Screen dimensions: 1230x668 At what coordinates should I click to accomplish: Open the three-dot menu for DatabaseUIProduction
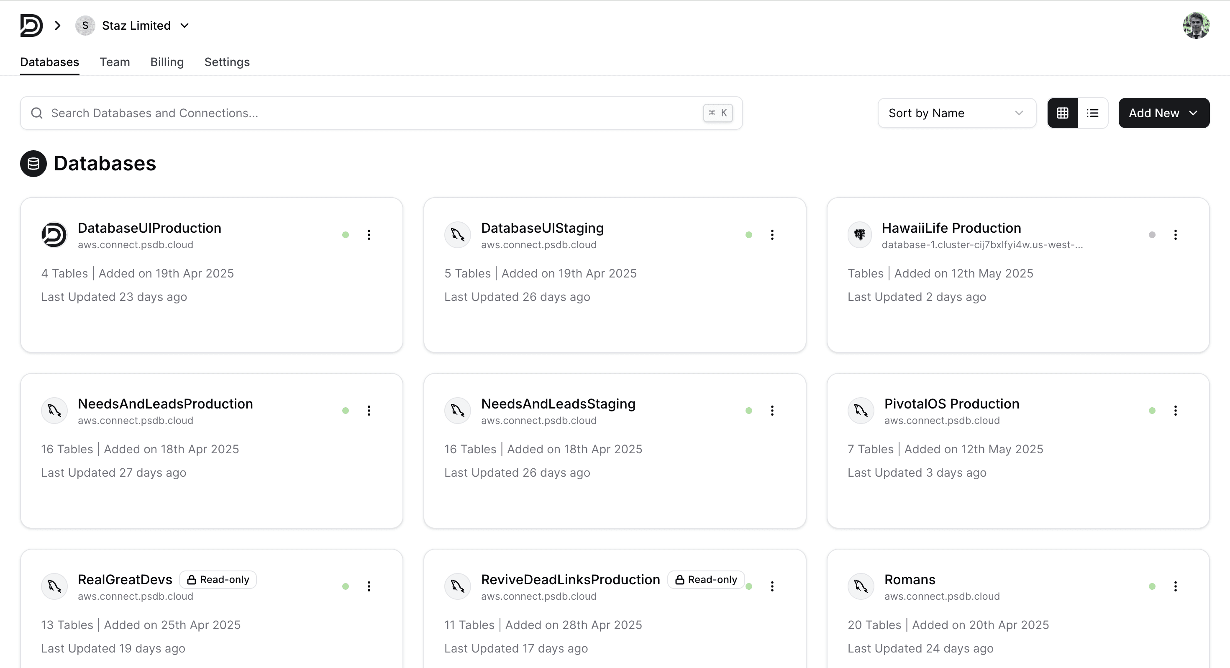pos(369,235)
